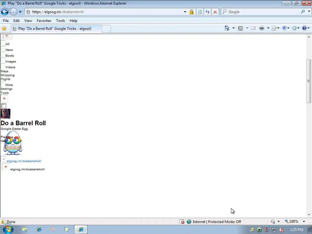This screenshot has height=234, width=312.
Task: Select the 'Do a Barrel Roll' browser tab
Action: (x=56, y=29)
